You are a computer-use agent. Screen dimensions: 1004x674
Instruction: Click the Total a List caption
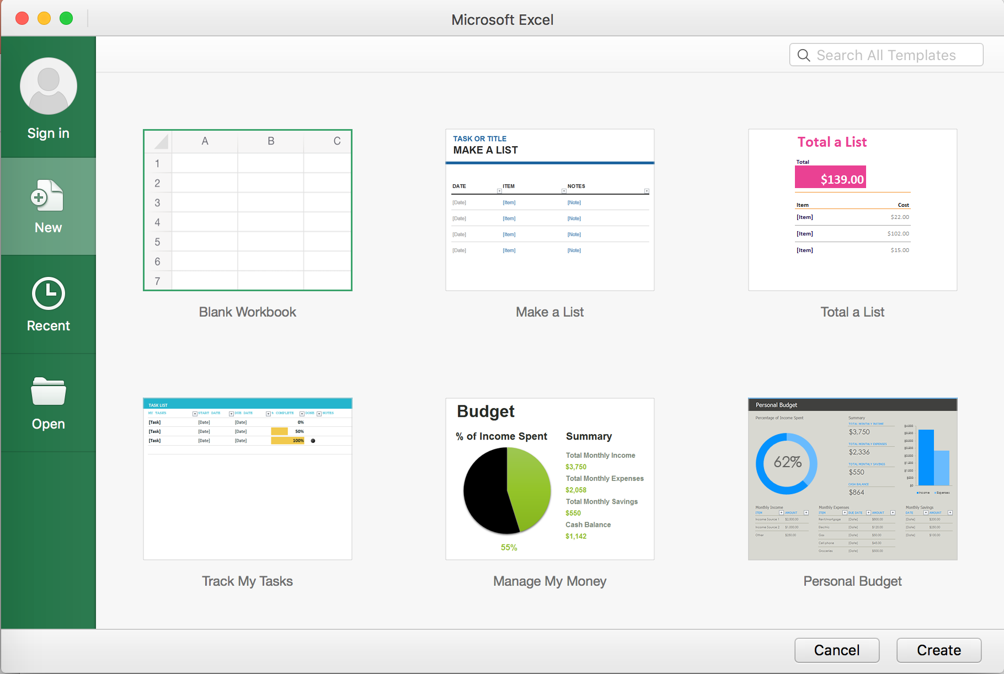852,312
